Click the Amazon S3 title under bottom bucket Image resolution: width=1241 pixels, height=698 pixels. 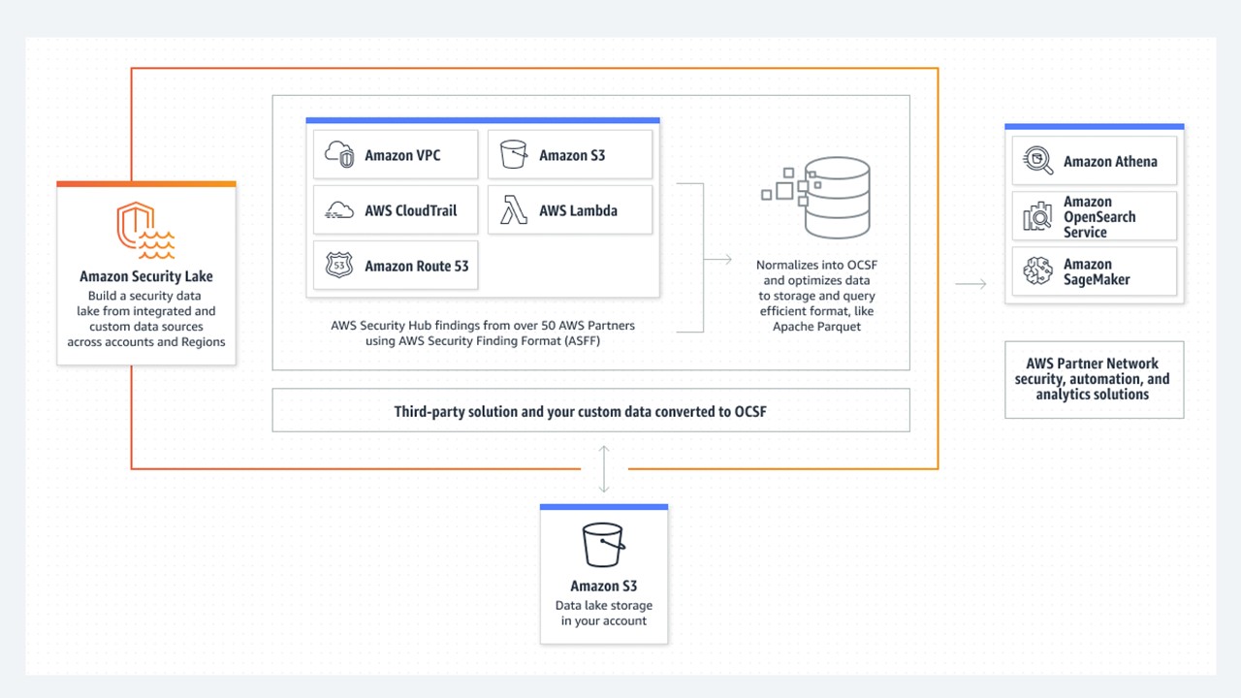(604, 586)
